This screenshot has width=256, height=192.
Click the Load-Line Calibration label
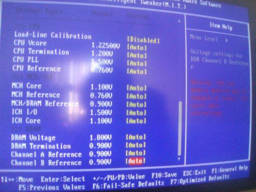pos(53,35)
